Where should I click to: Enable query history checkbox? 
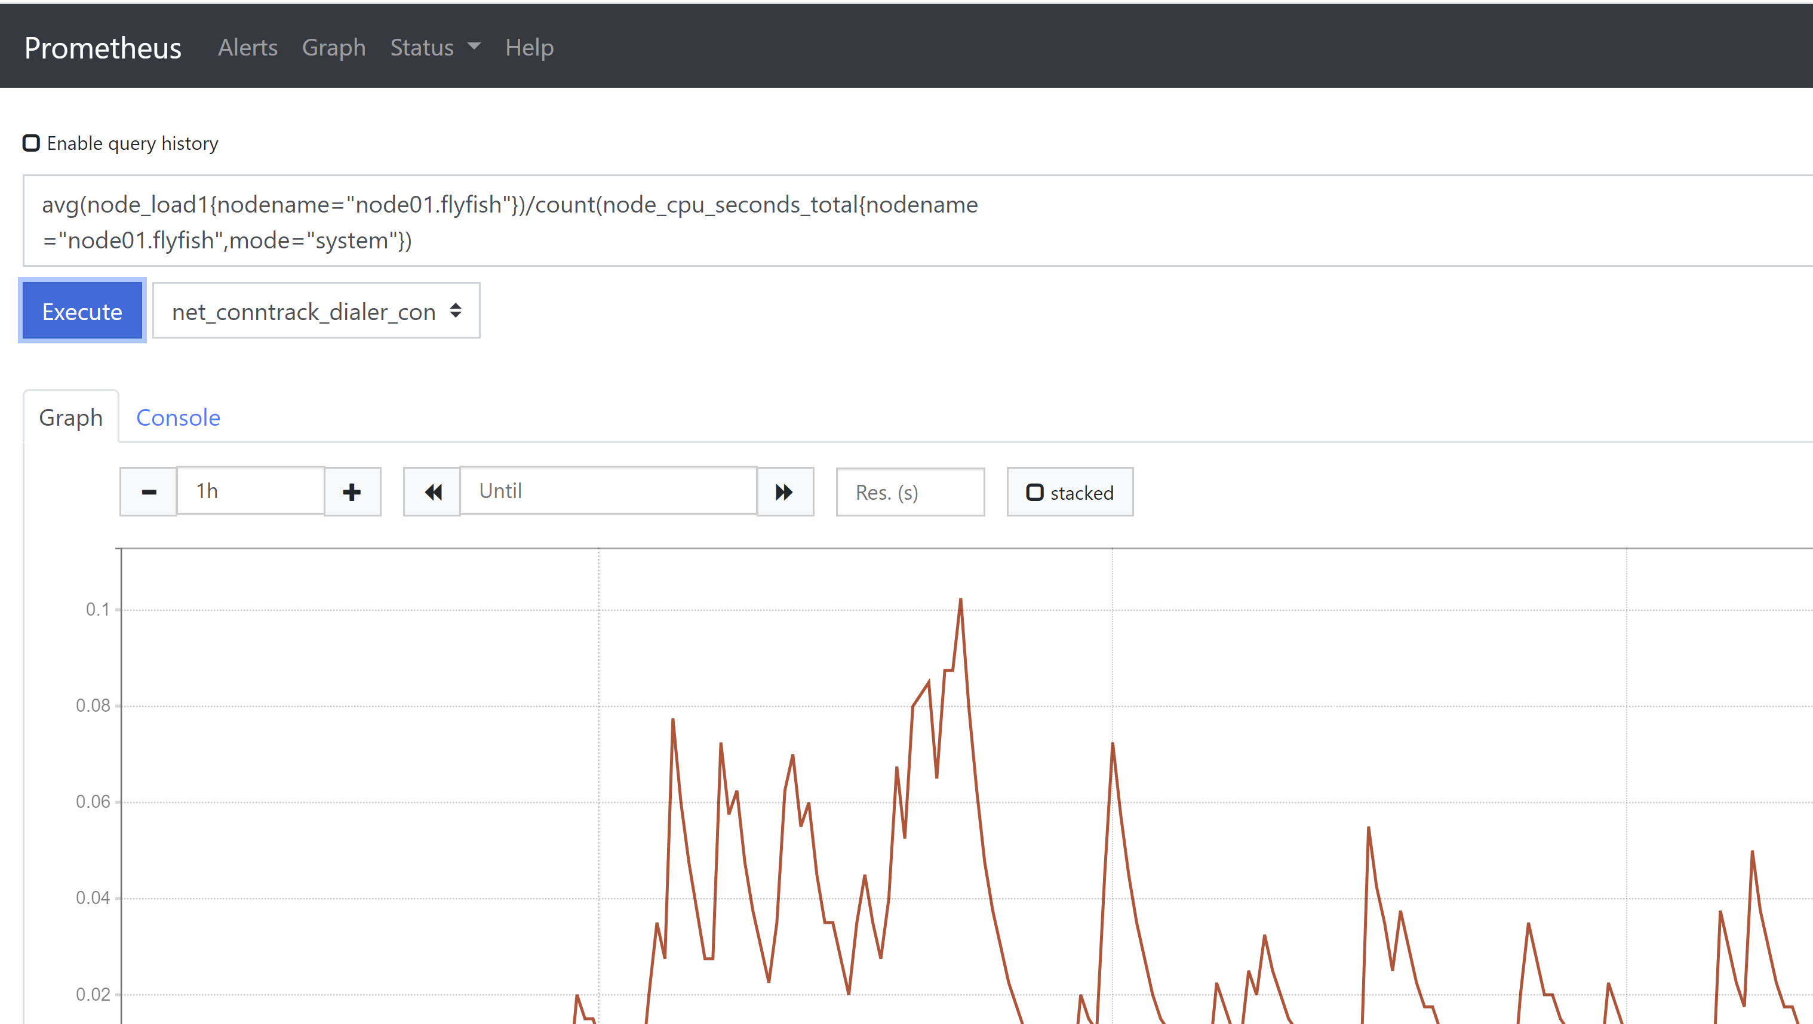tap(31, 143)
